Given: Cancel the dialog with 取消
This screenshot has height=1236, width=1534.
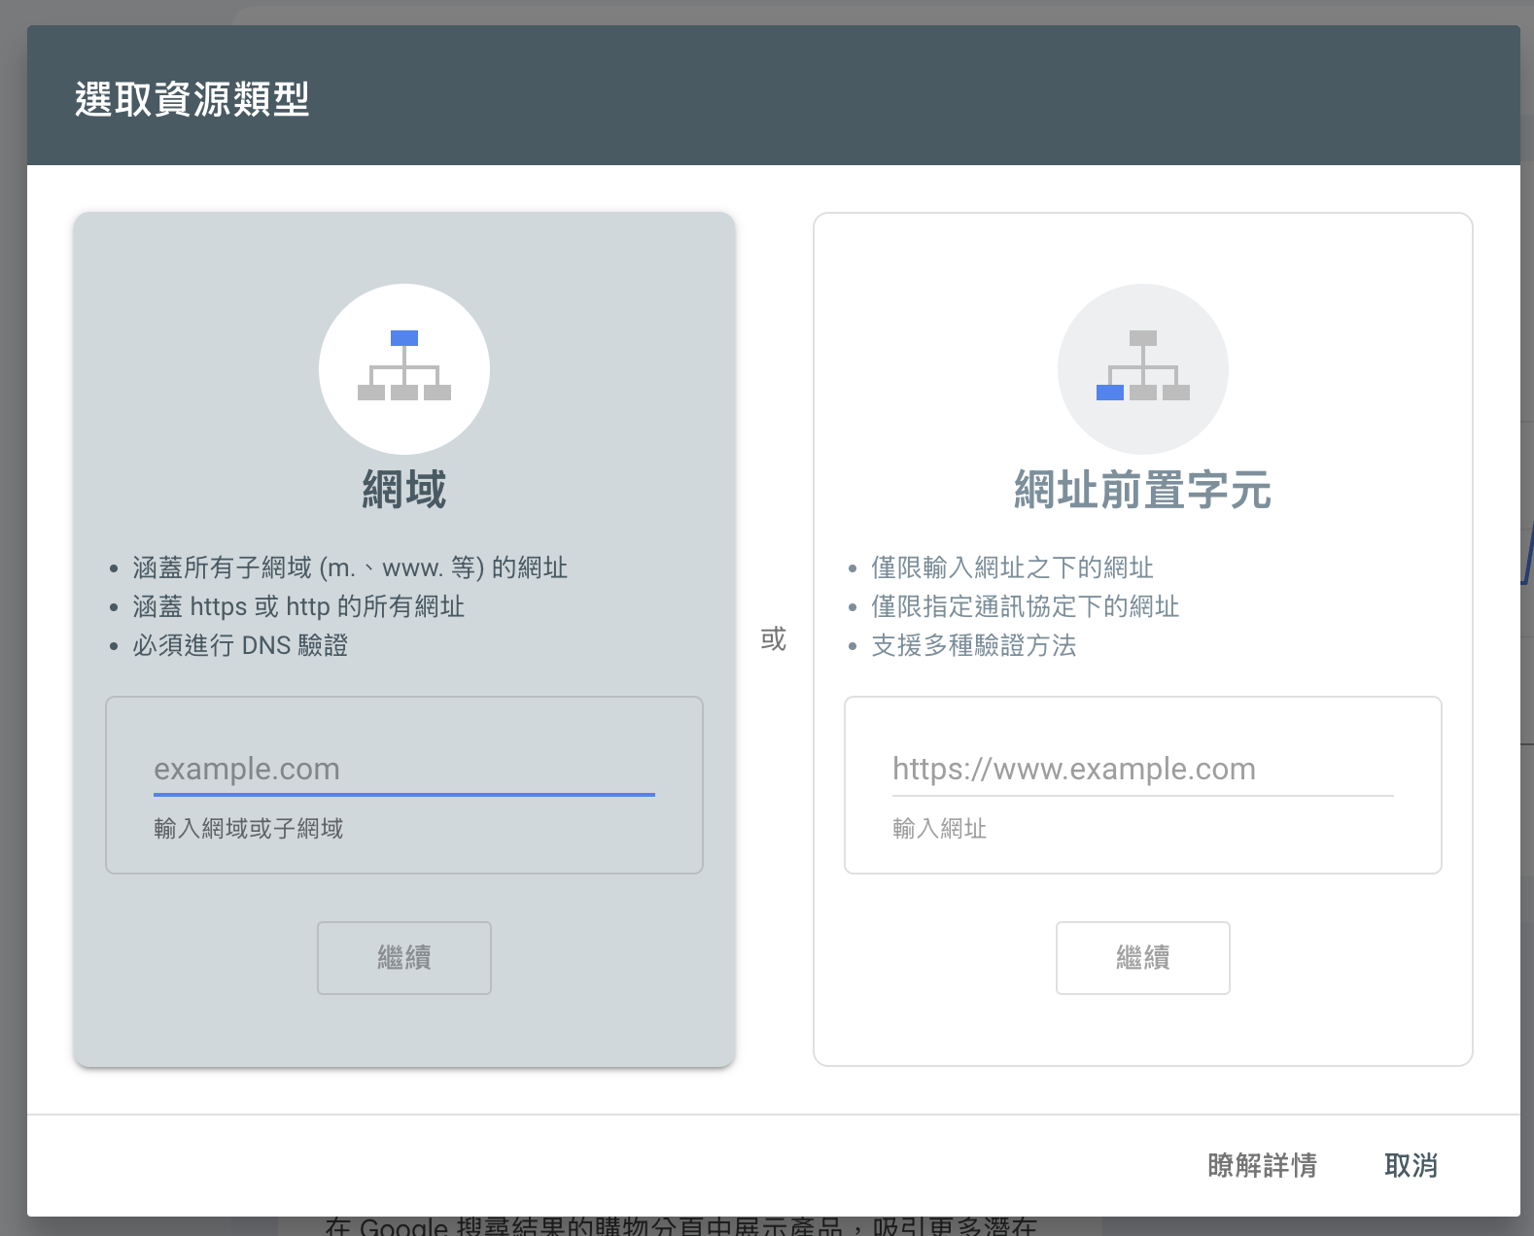Looking at the screenshot, I should click(1410, 1165).
